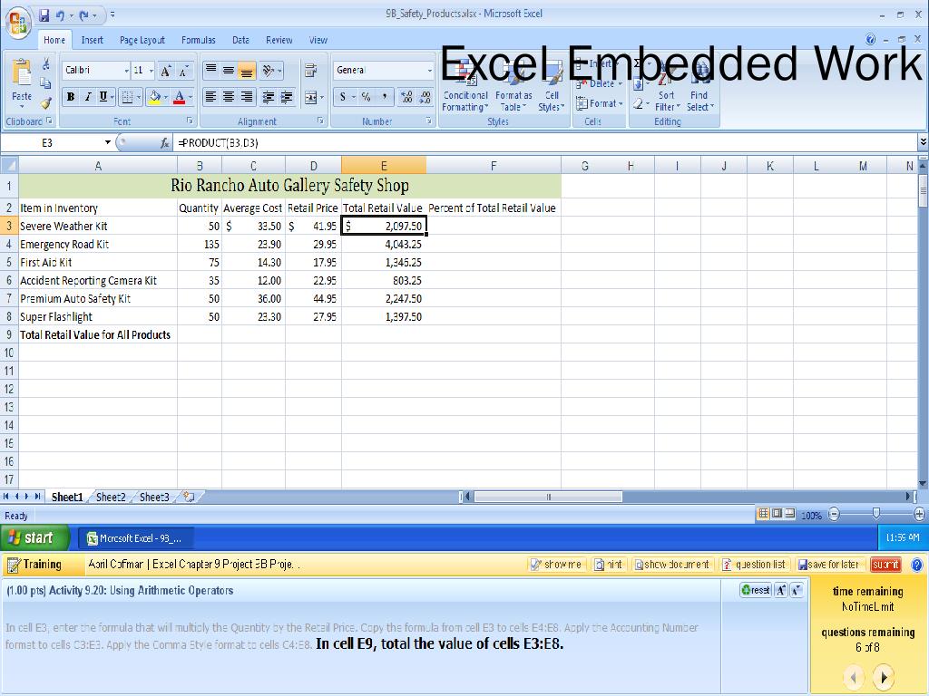Switch to Normal view in status bar

(764, 514)
